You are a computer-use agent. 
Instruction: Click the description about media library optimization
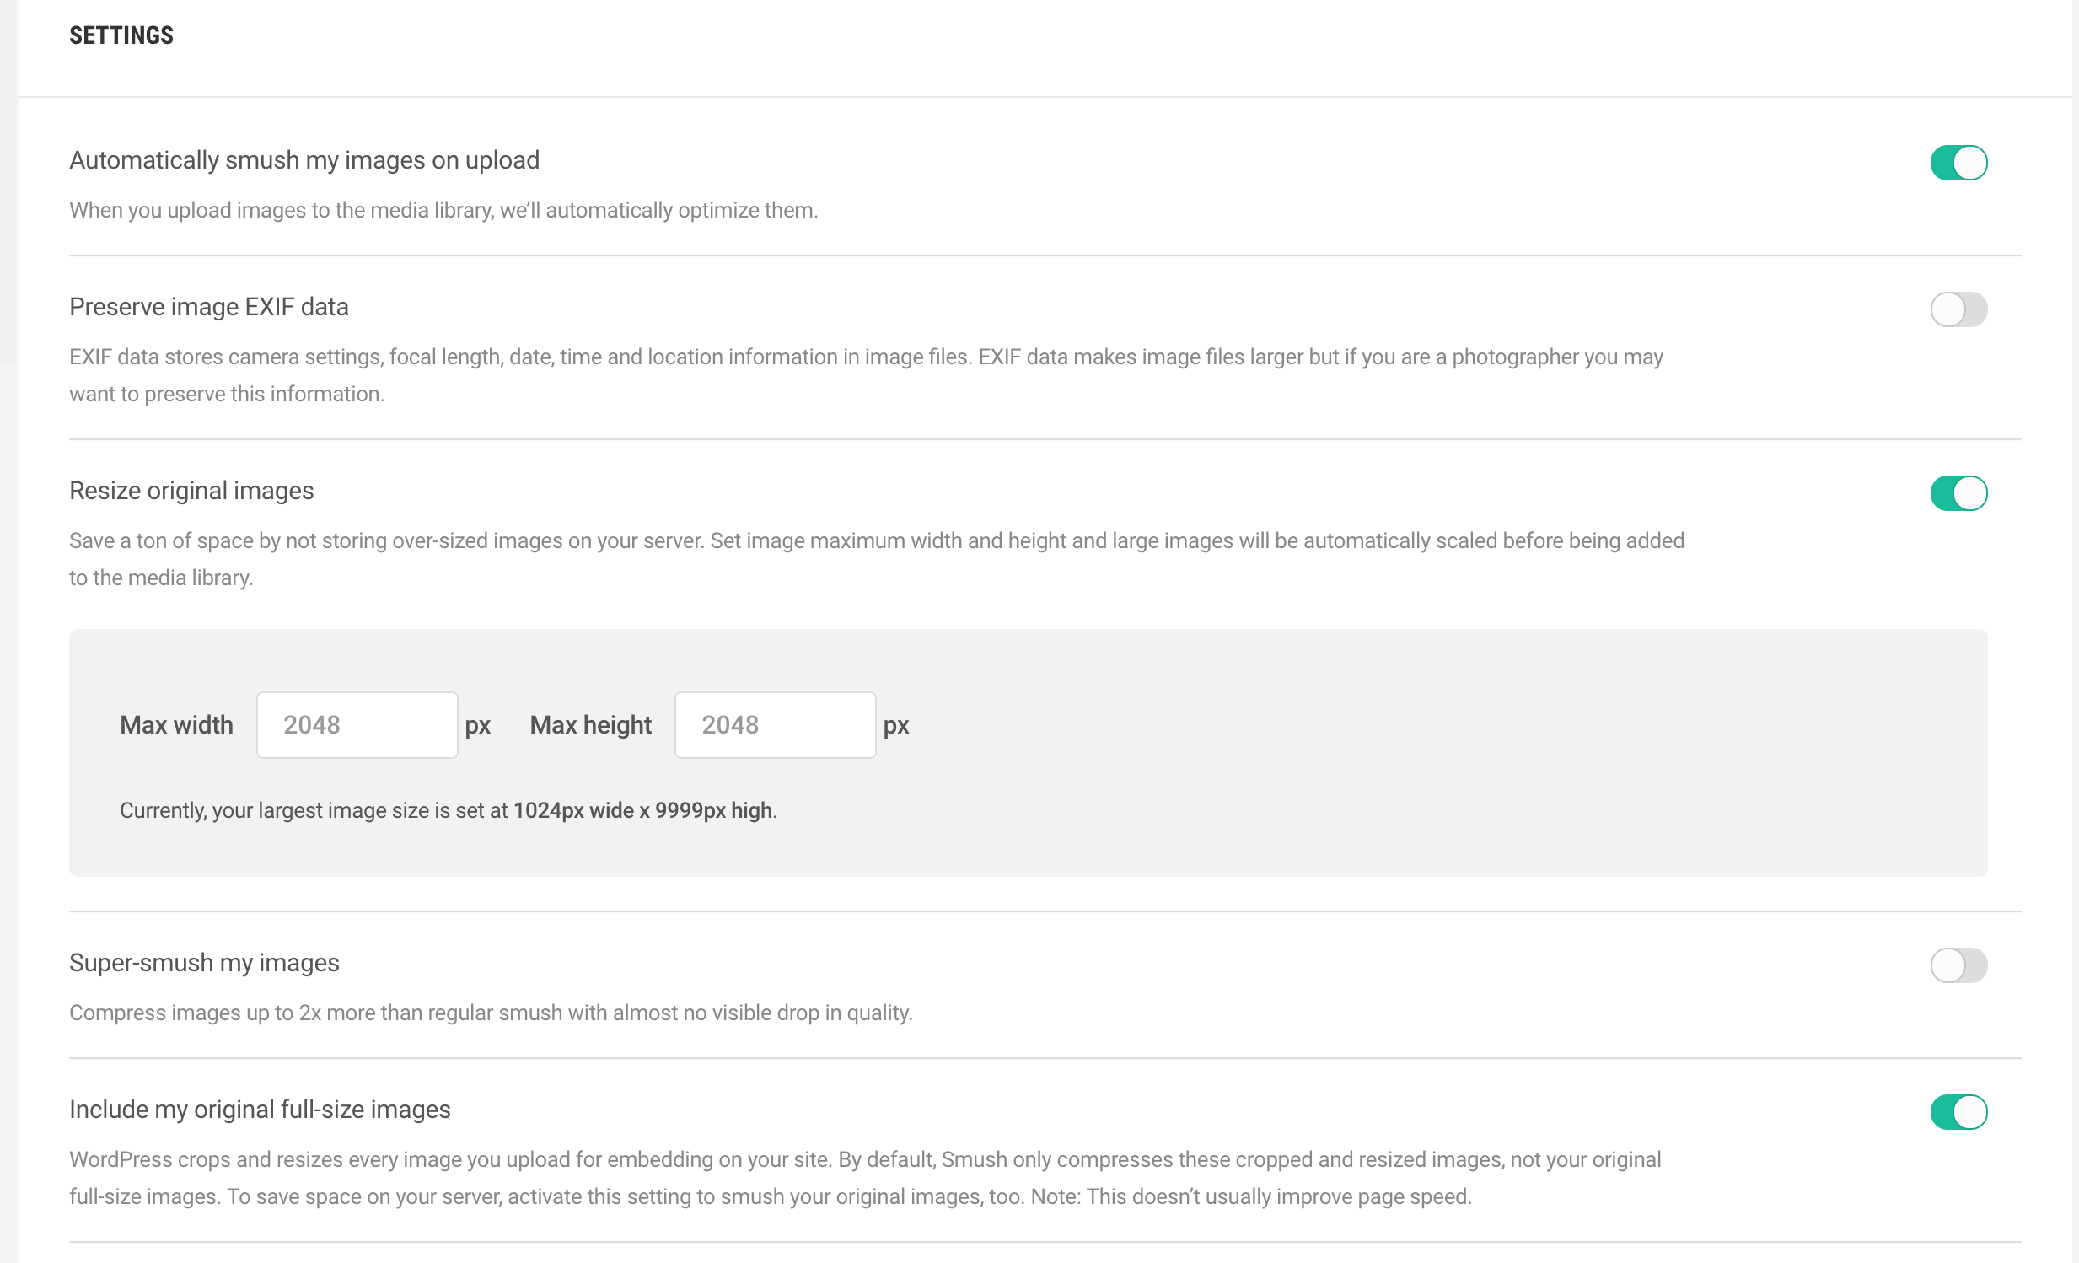tap(443, 210)
